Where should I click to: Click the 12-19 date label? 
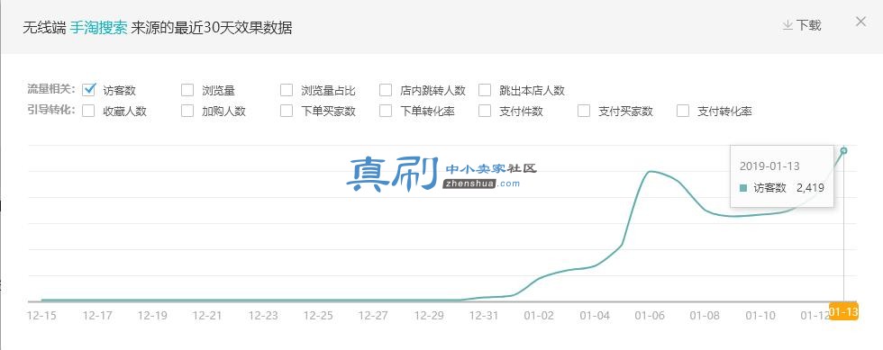click(152, 316)
